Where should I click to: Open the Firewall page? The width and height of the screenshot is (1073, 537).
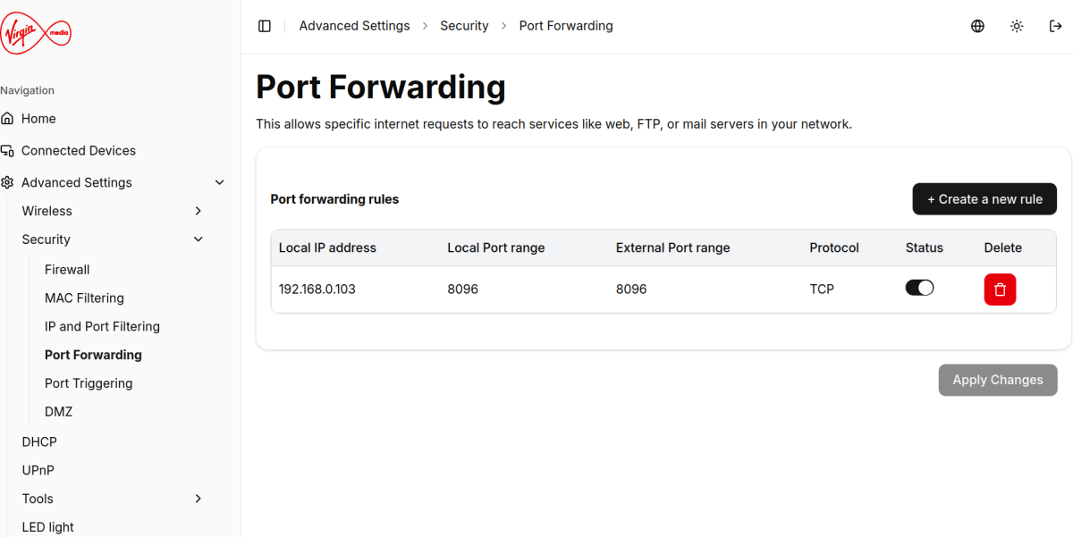(67, 269)
